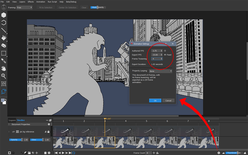Open the Run Script menu
This screenshot has height=155, width=248.
point(52,2)
